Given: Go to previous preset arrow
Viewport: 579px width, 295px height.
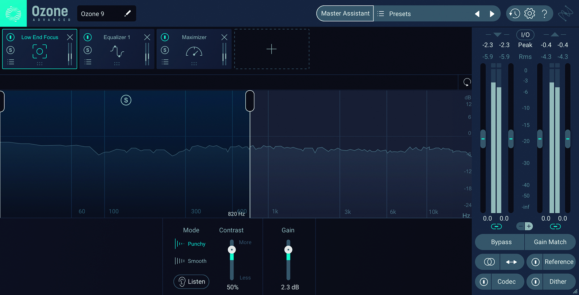Looking at the screenshot, I should [477, 14].
